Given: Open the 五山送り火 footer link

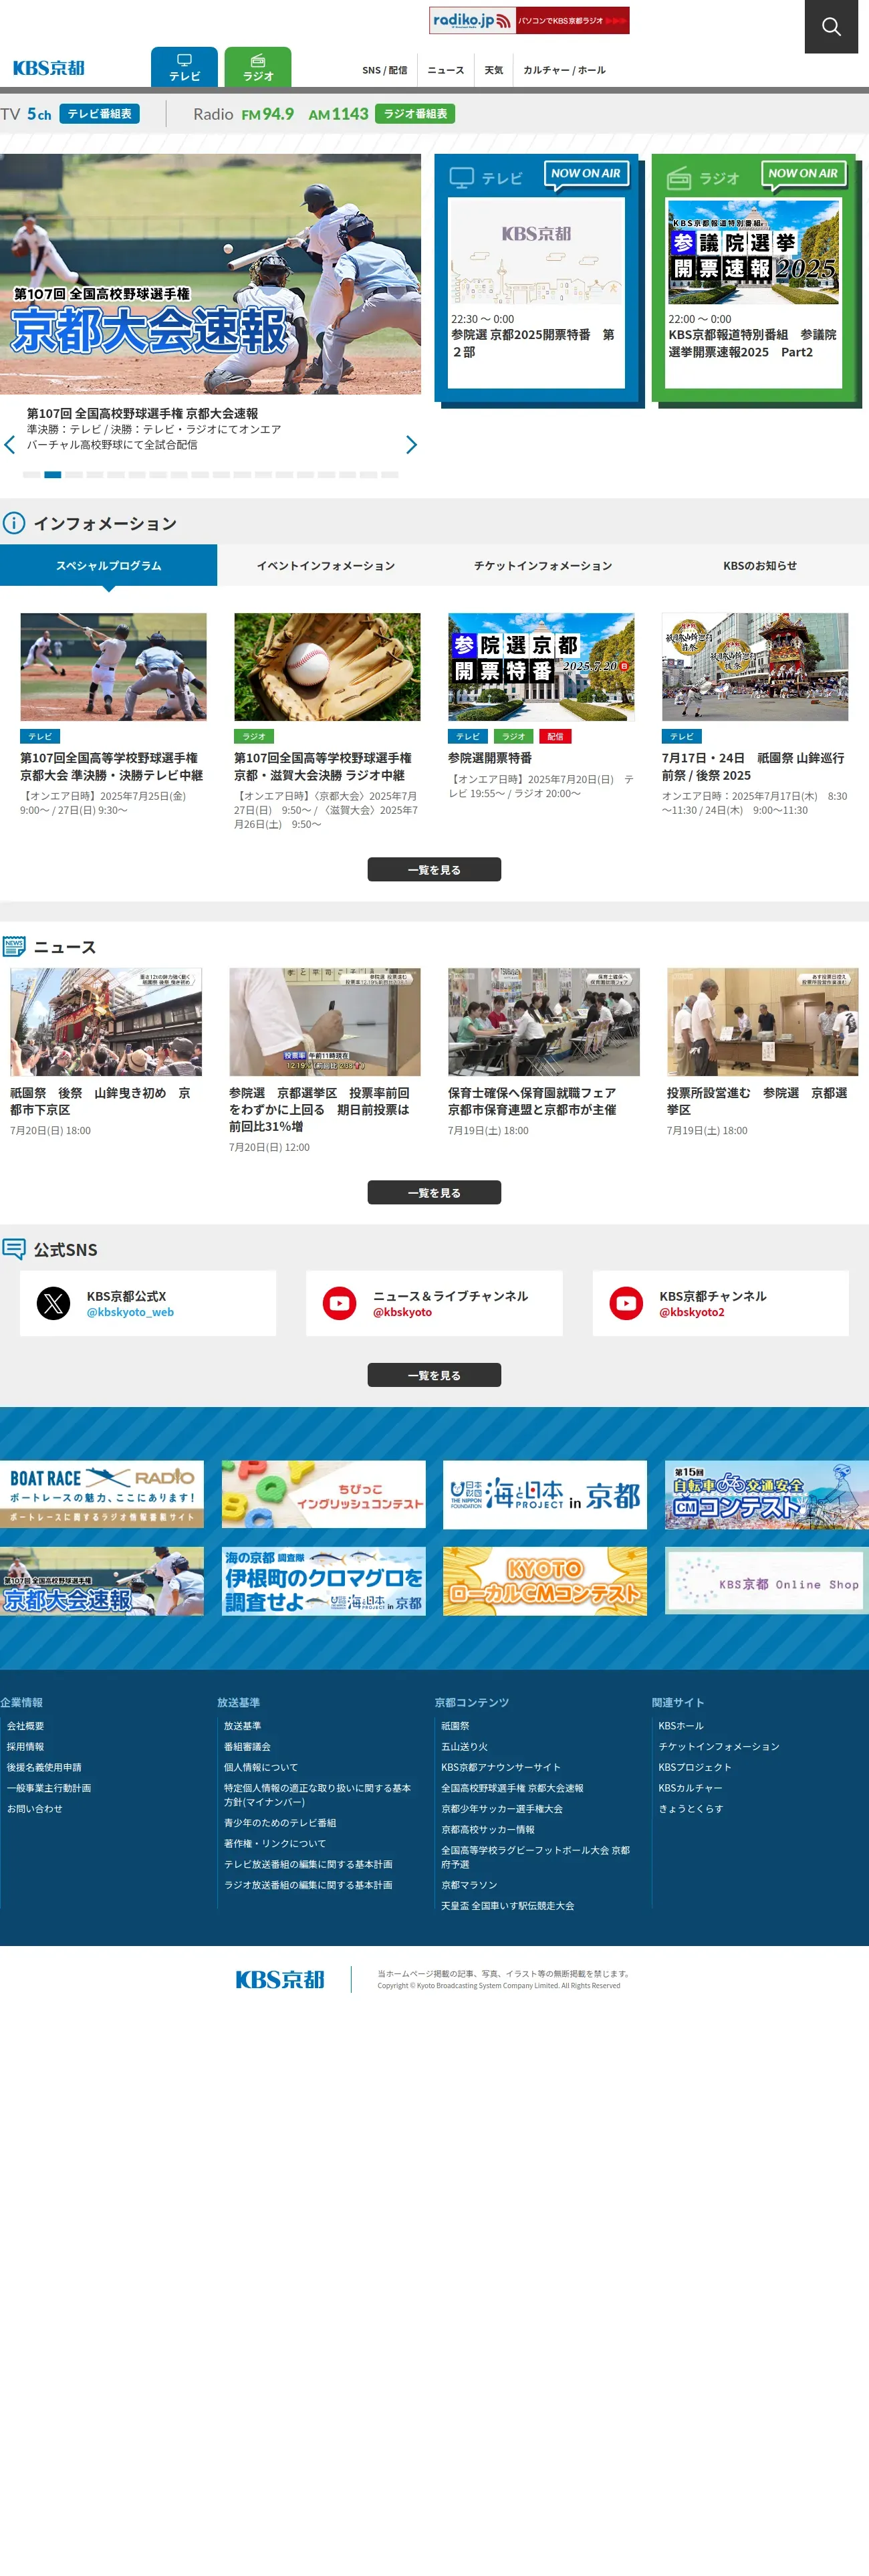Looking at the screenshot, I should (x=464, y=1746).
